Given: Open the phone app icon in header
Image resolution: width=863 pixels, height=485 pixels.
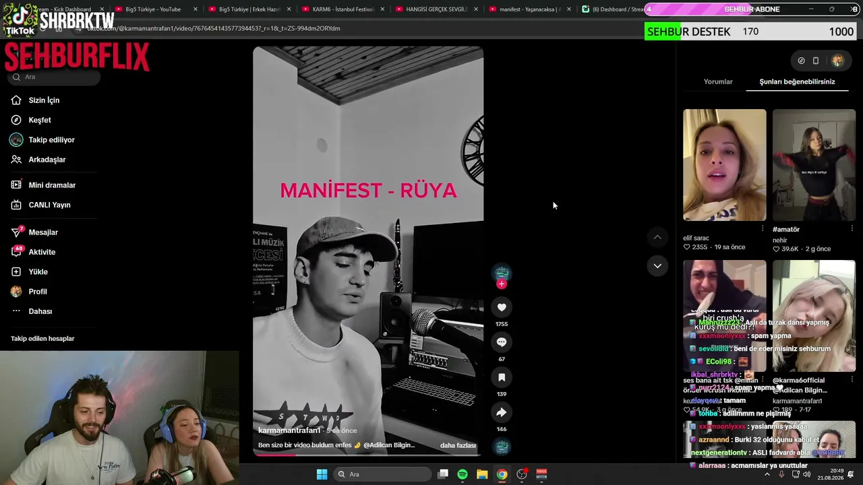Looking at the screenshot, I should 816,61.
